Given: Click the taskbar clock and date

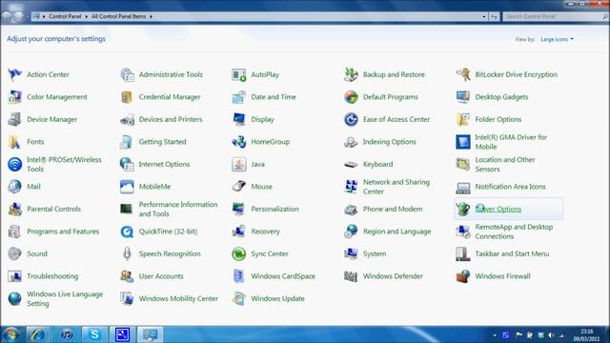Looking at the screenshot, I should tap(586, 335).
